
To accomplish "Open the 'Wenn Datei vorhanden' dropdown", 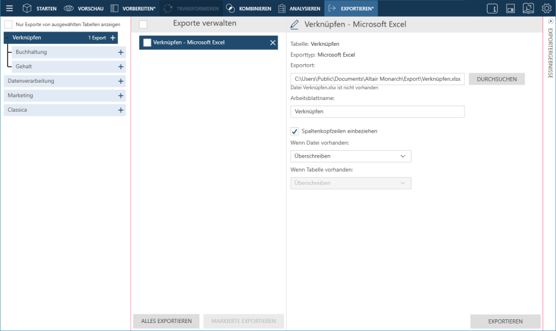I will pos(350,156).
